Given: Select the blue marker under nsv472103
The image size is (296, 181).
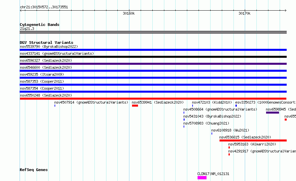Looking at the screenshot, I should [193, 106].
